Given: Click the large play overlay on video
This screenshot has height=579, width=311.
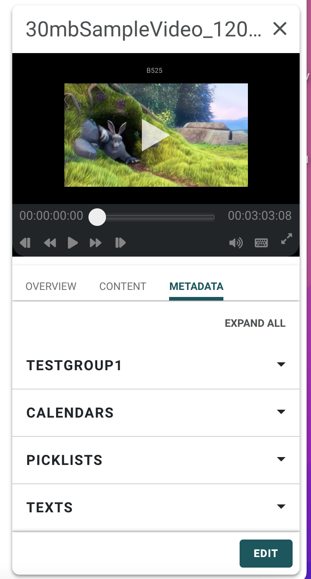Looking at the screenshot, I should pyautogui.click(x=155, y=136).
